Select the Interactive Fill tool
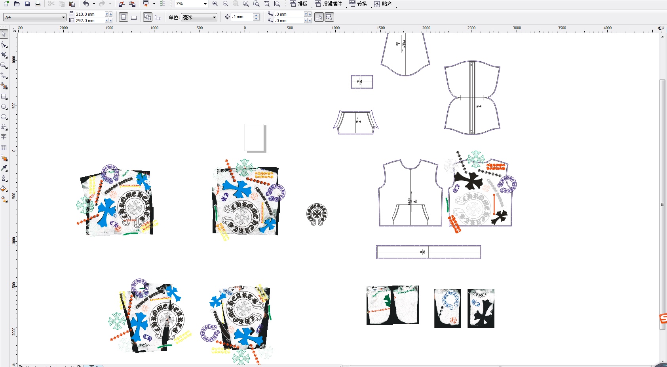This screenshot has height=367, width=667. [4, 199]
